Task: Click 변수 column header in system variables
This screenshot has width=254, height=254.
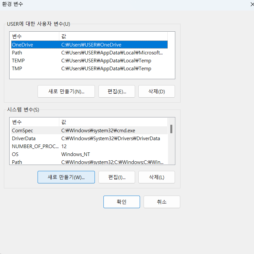Action: [35, 122]
